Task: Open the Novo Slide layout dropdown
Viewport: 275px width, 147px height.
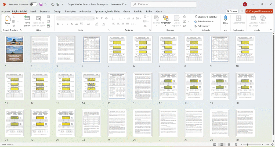Action: click(30, 26)
